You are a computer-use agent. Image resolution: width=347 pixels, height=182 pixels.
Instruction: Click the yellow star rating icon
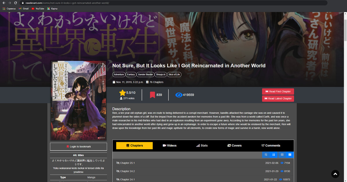122,93
